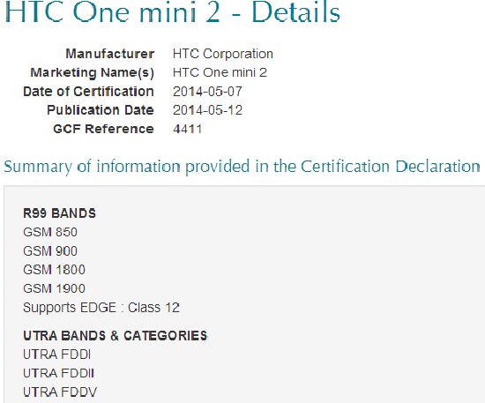Viewport: 485px width, 403px height.
Task: Click the 'Summary of information provided' heading
Action: (242, 167)
